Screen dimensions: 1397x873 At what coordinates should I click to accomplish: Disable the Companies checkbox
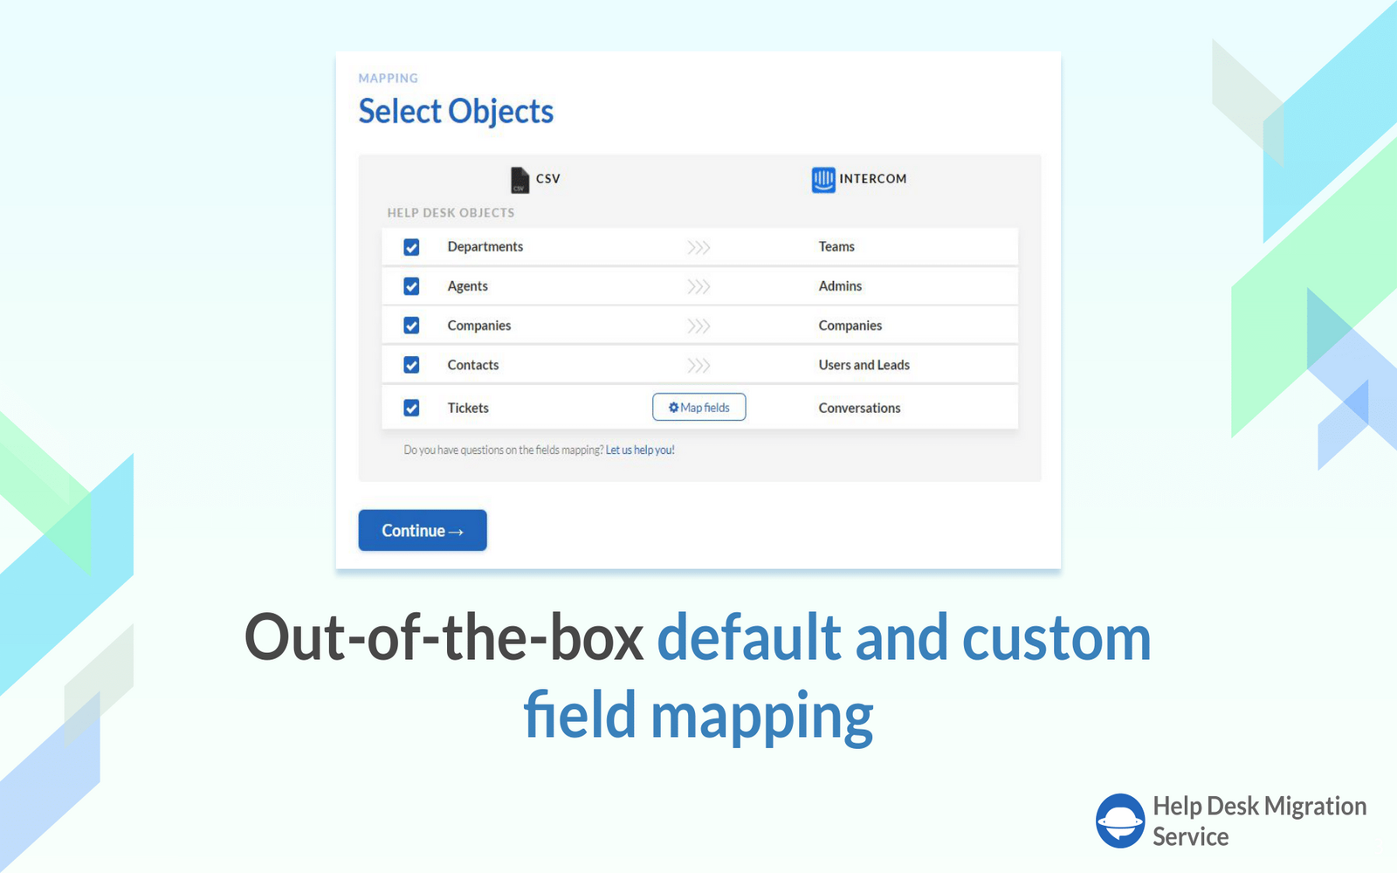pyautogui.click(x=411, y=327)
